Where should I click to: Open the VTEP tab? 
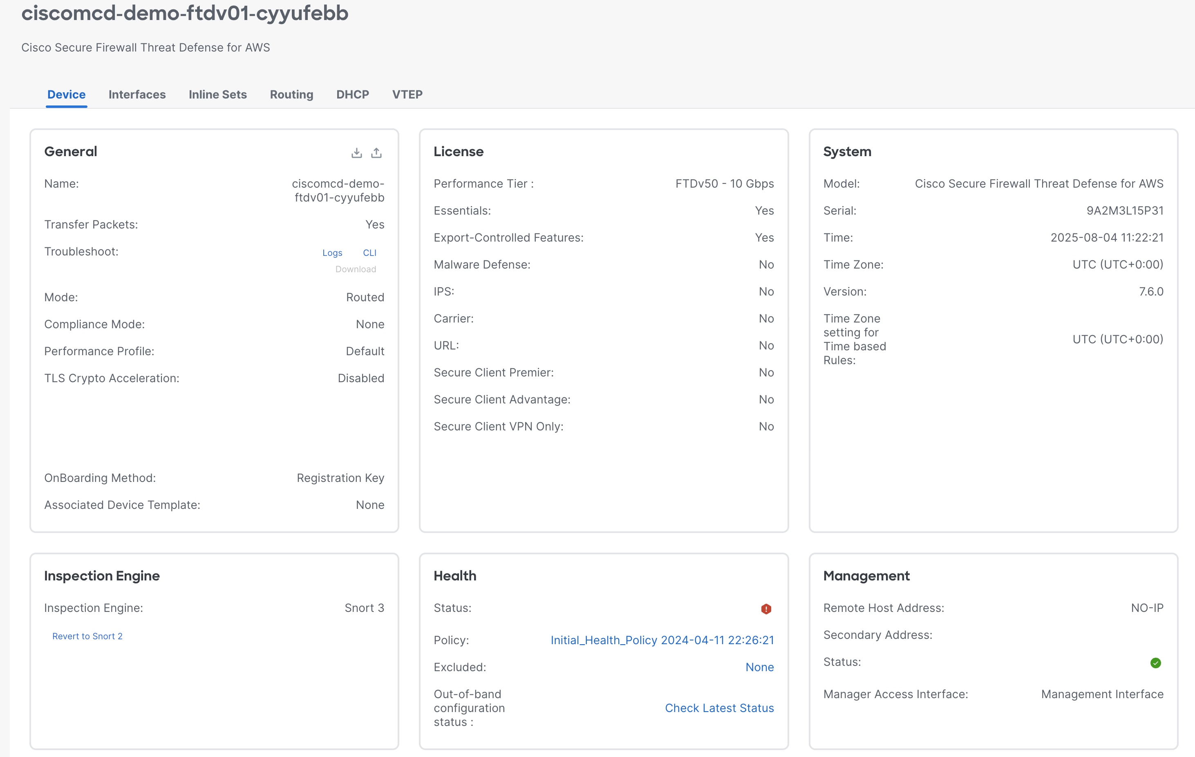point(407,94)
